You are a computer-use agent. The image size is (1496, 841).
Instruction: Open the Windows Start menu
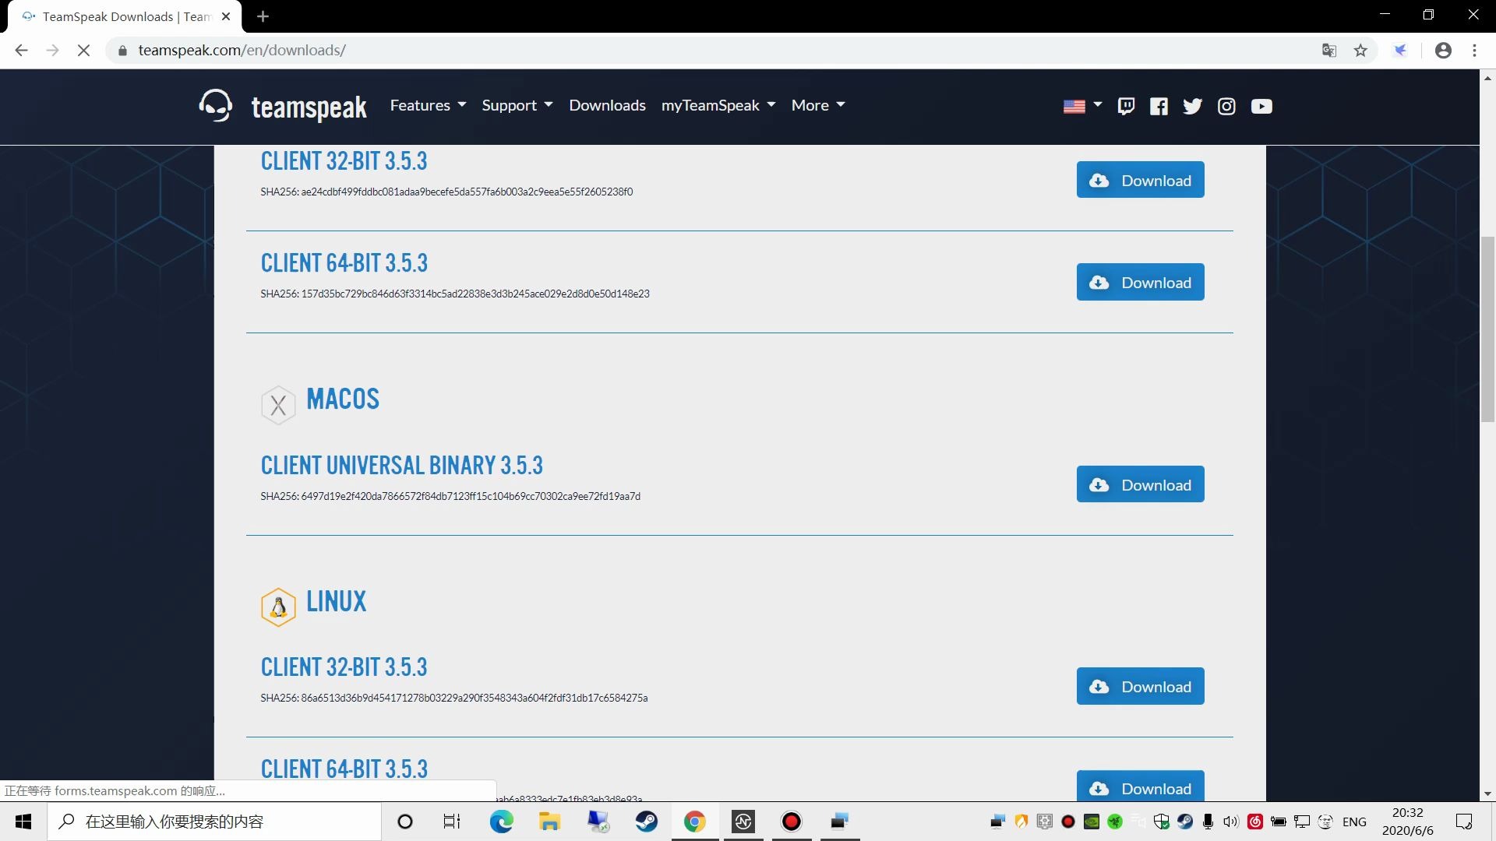23,822
